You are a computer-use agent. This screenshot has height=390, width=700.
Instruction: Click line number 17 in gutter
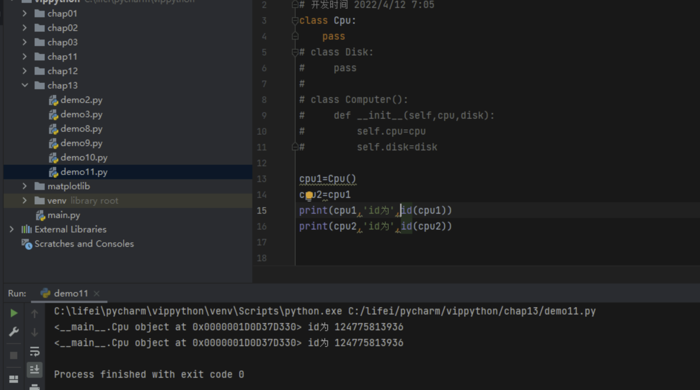(x=262, y=242)
